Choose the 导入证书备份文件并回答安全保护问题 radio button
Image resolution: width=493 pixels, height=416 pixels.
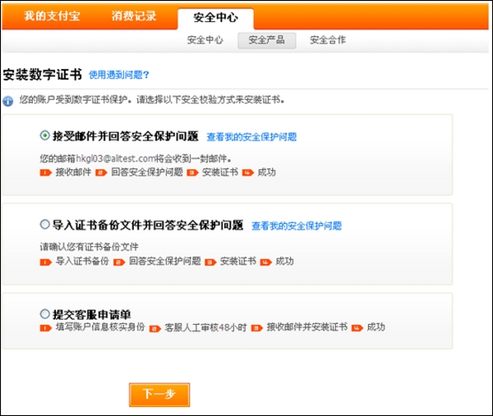44,225
